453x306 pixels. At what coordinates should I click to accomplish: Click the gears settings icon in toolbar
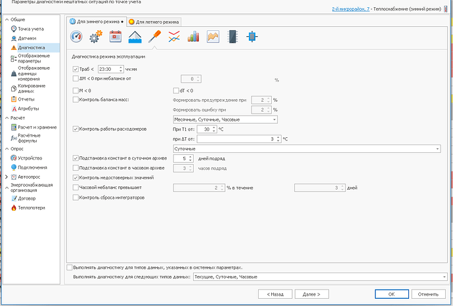[x=96, y=37]
